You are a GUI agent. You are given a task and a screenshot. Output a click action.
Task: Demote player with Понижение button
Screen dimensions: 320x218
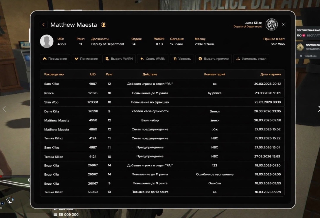[86, 59]
